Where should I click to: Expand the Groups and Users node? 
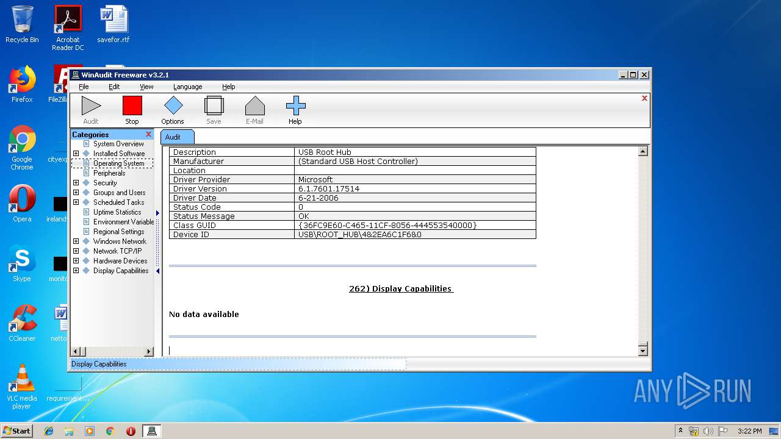coord(76,193)
